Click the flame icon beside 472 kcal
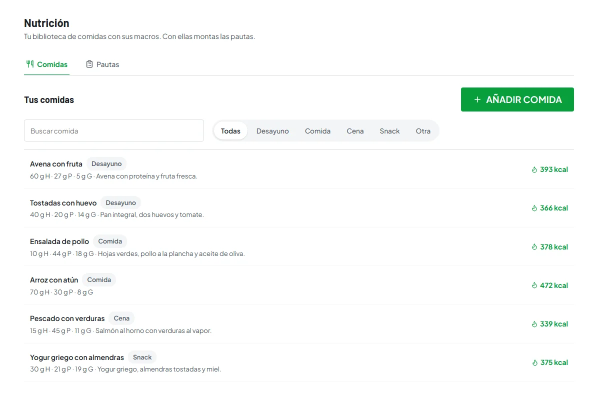The width and height of the screenshot is (600, 400). click(534, 285)
